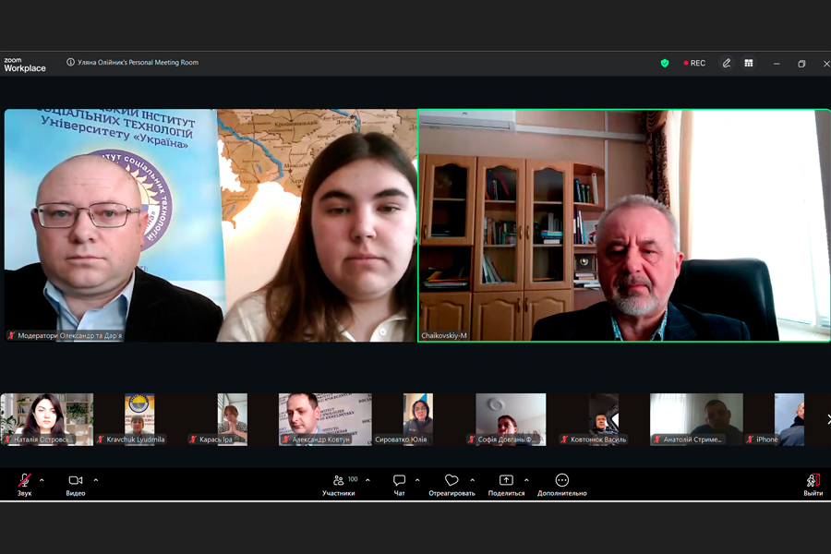
Task: Expand chat options arrow beside Чат
Action: (x=417, y=480)
